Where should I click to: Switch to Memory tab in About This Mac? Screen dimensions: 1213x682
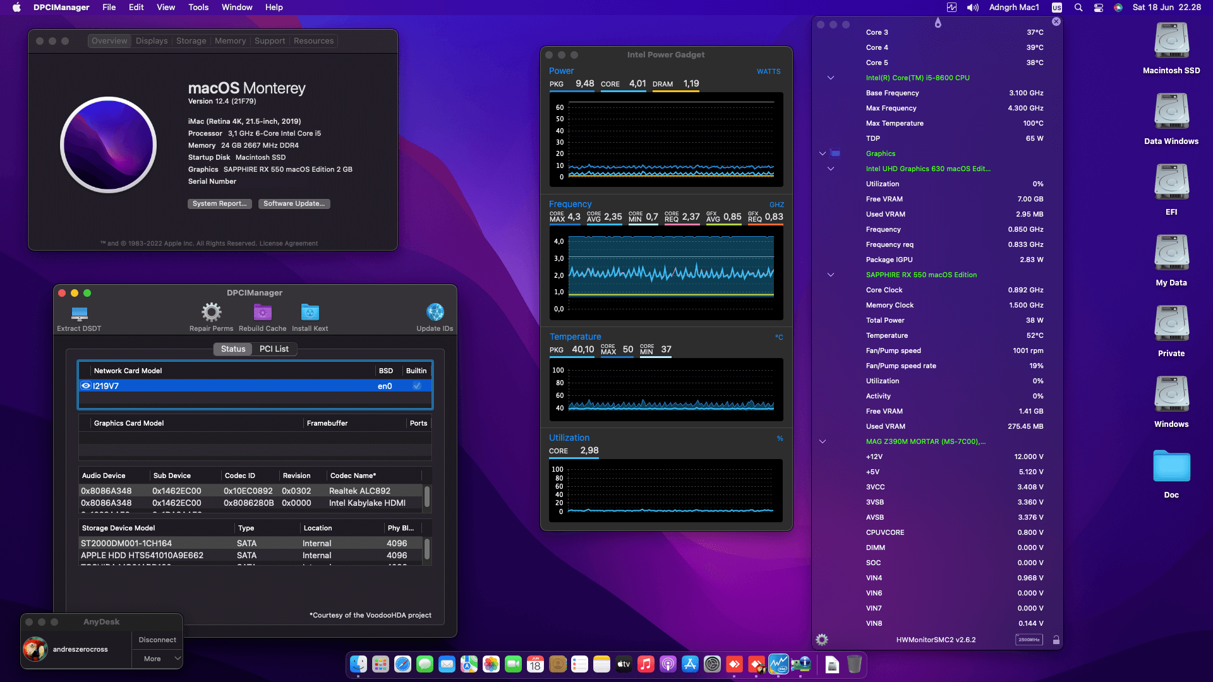click(x=230, y=41)
